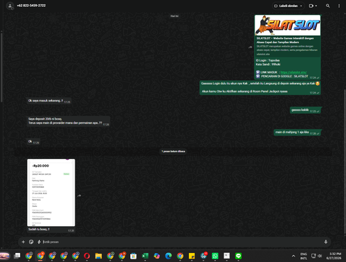The width and height of the screenshot is (346, 262).
Task: Open Copilot from the taskbar
Action: click(x=156, y=256)
